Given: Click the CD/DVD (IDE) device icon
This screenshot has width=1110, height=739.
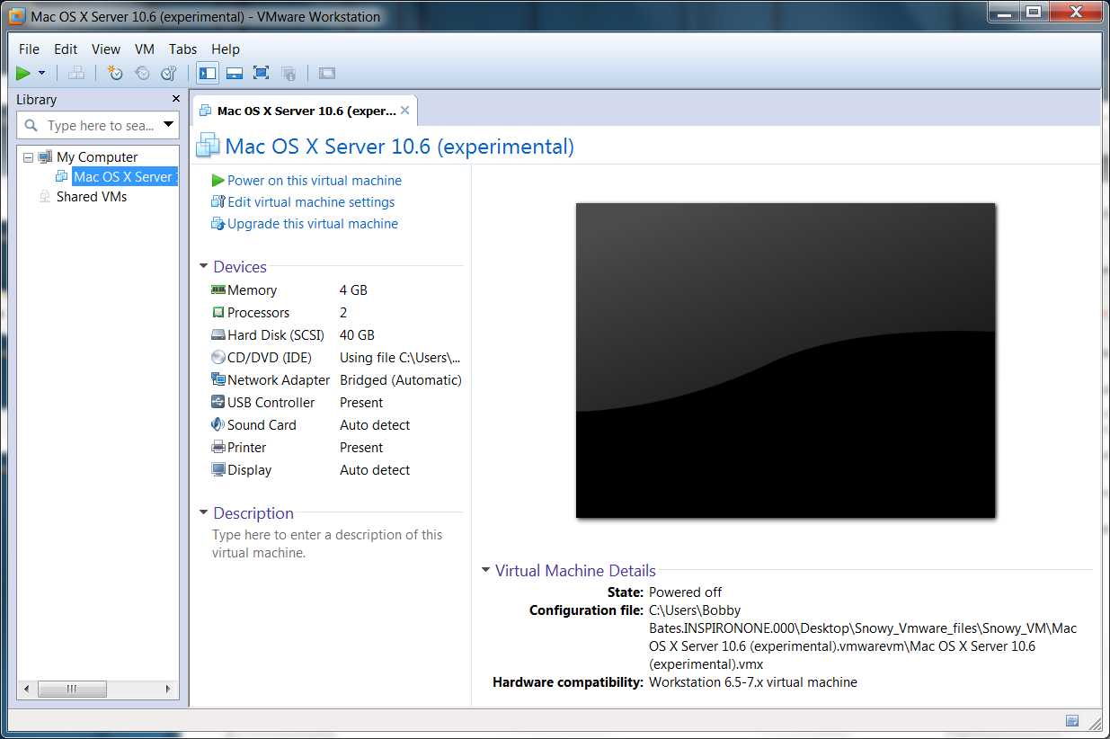Looking at the screenshot, I should 218,357.
